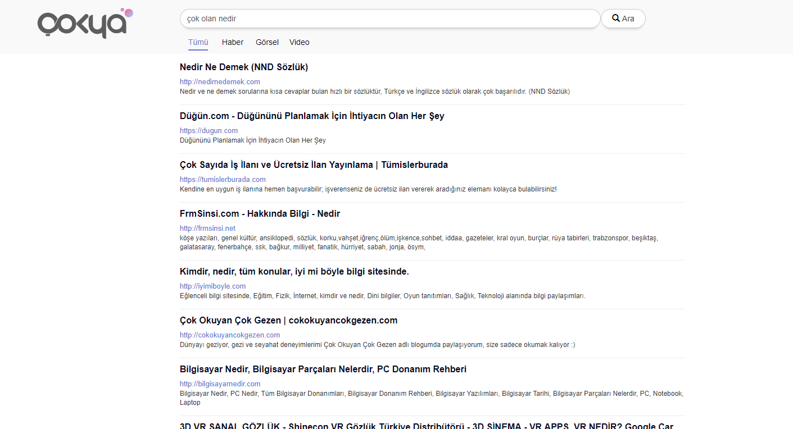Open the Görsel tab

tap(267, 42)
